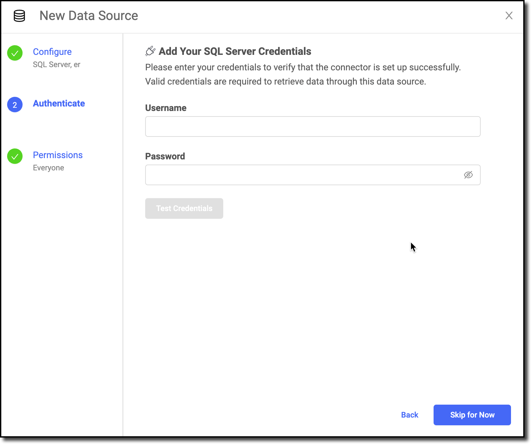The width and height of the screenshot is (531, 444).
Task: Focus the Password input field
Action: (303, 175)
